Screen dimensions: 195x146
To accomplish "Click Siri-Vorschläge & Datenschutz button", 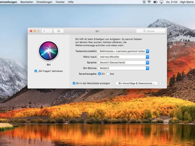I will click(136, 83).
